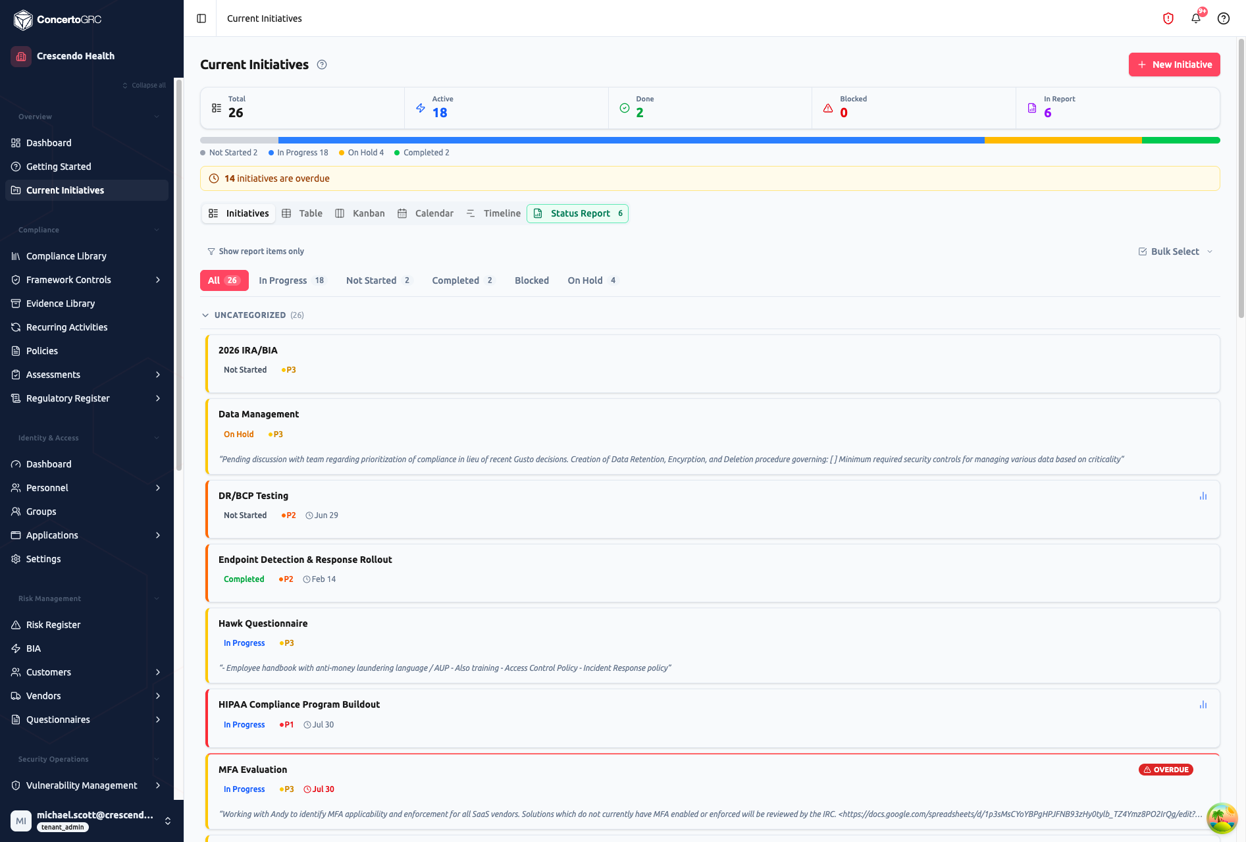The height and width of the screenshot is (842, 1246).
Task: Expand Applications submenu
Action: coord(158,535)
